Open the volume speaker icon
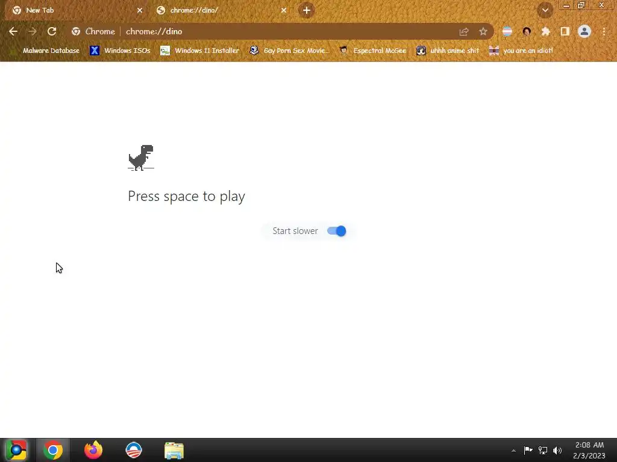Viewport: 617px width, 462px height. click(557, 450)
